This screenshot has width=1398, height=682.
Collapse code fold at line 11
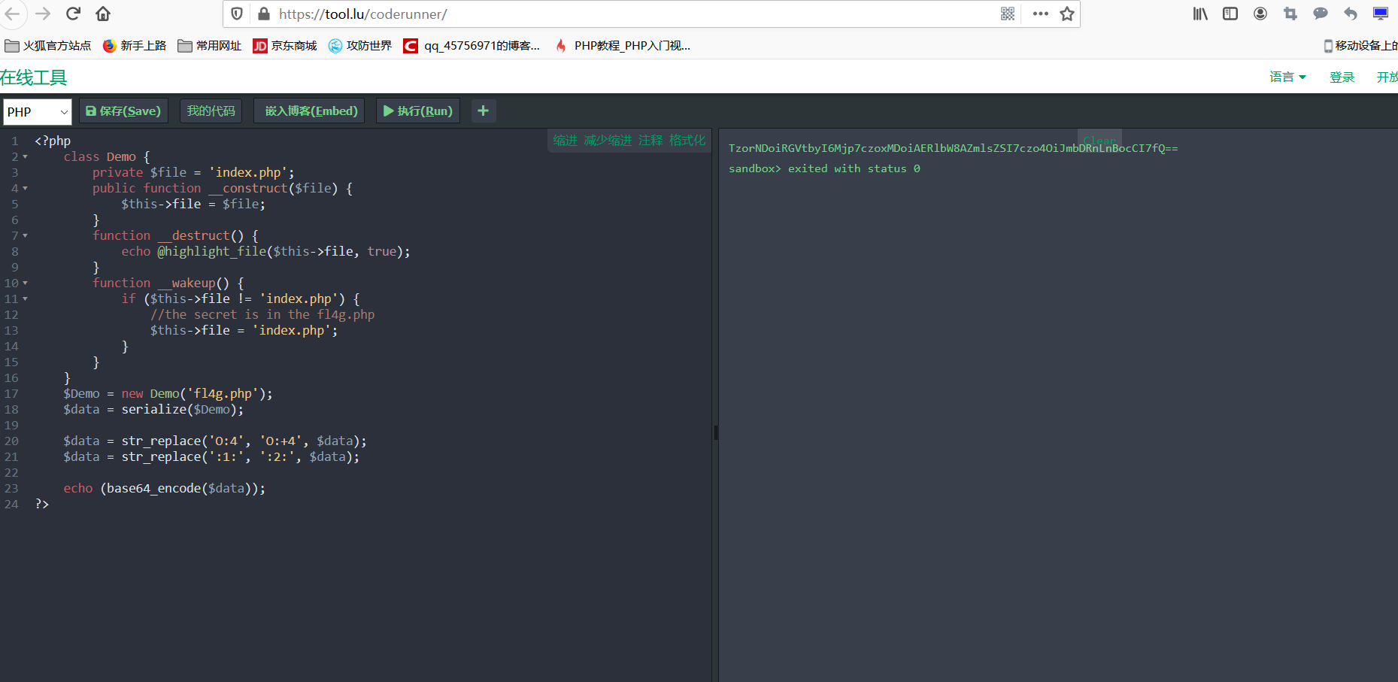[25, 299]
